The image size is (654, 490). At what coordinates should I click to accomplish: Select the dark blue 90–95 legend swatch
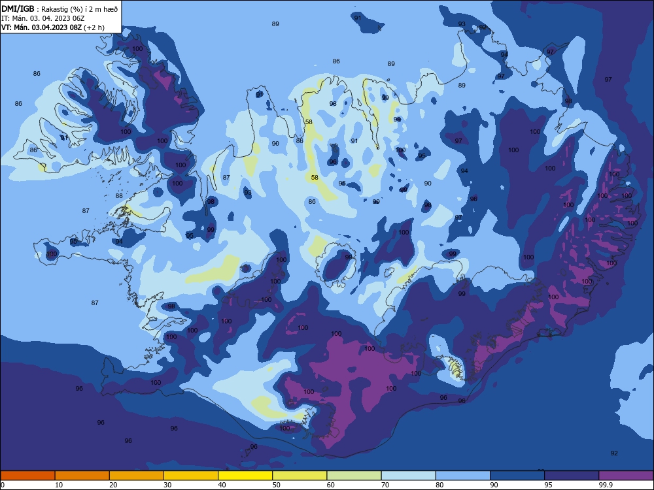click(517, 476)
